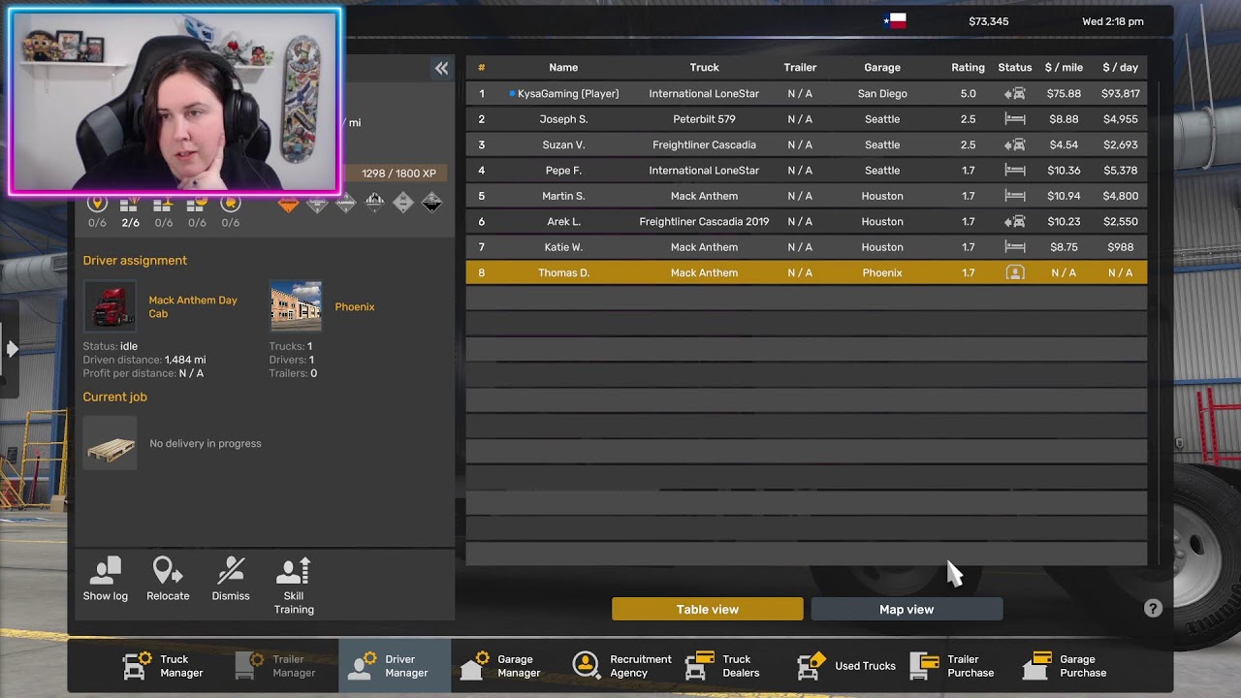Select the highlighted Thomas D. row
This screenshot has width=1241, height=698.
(806, 272)
